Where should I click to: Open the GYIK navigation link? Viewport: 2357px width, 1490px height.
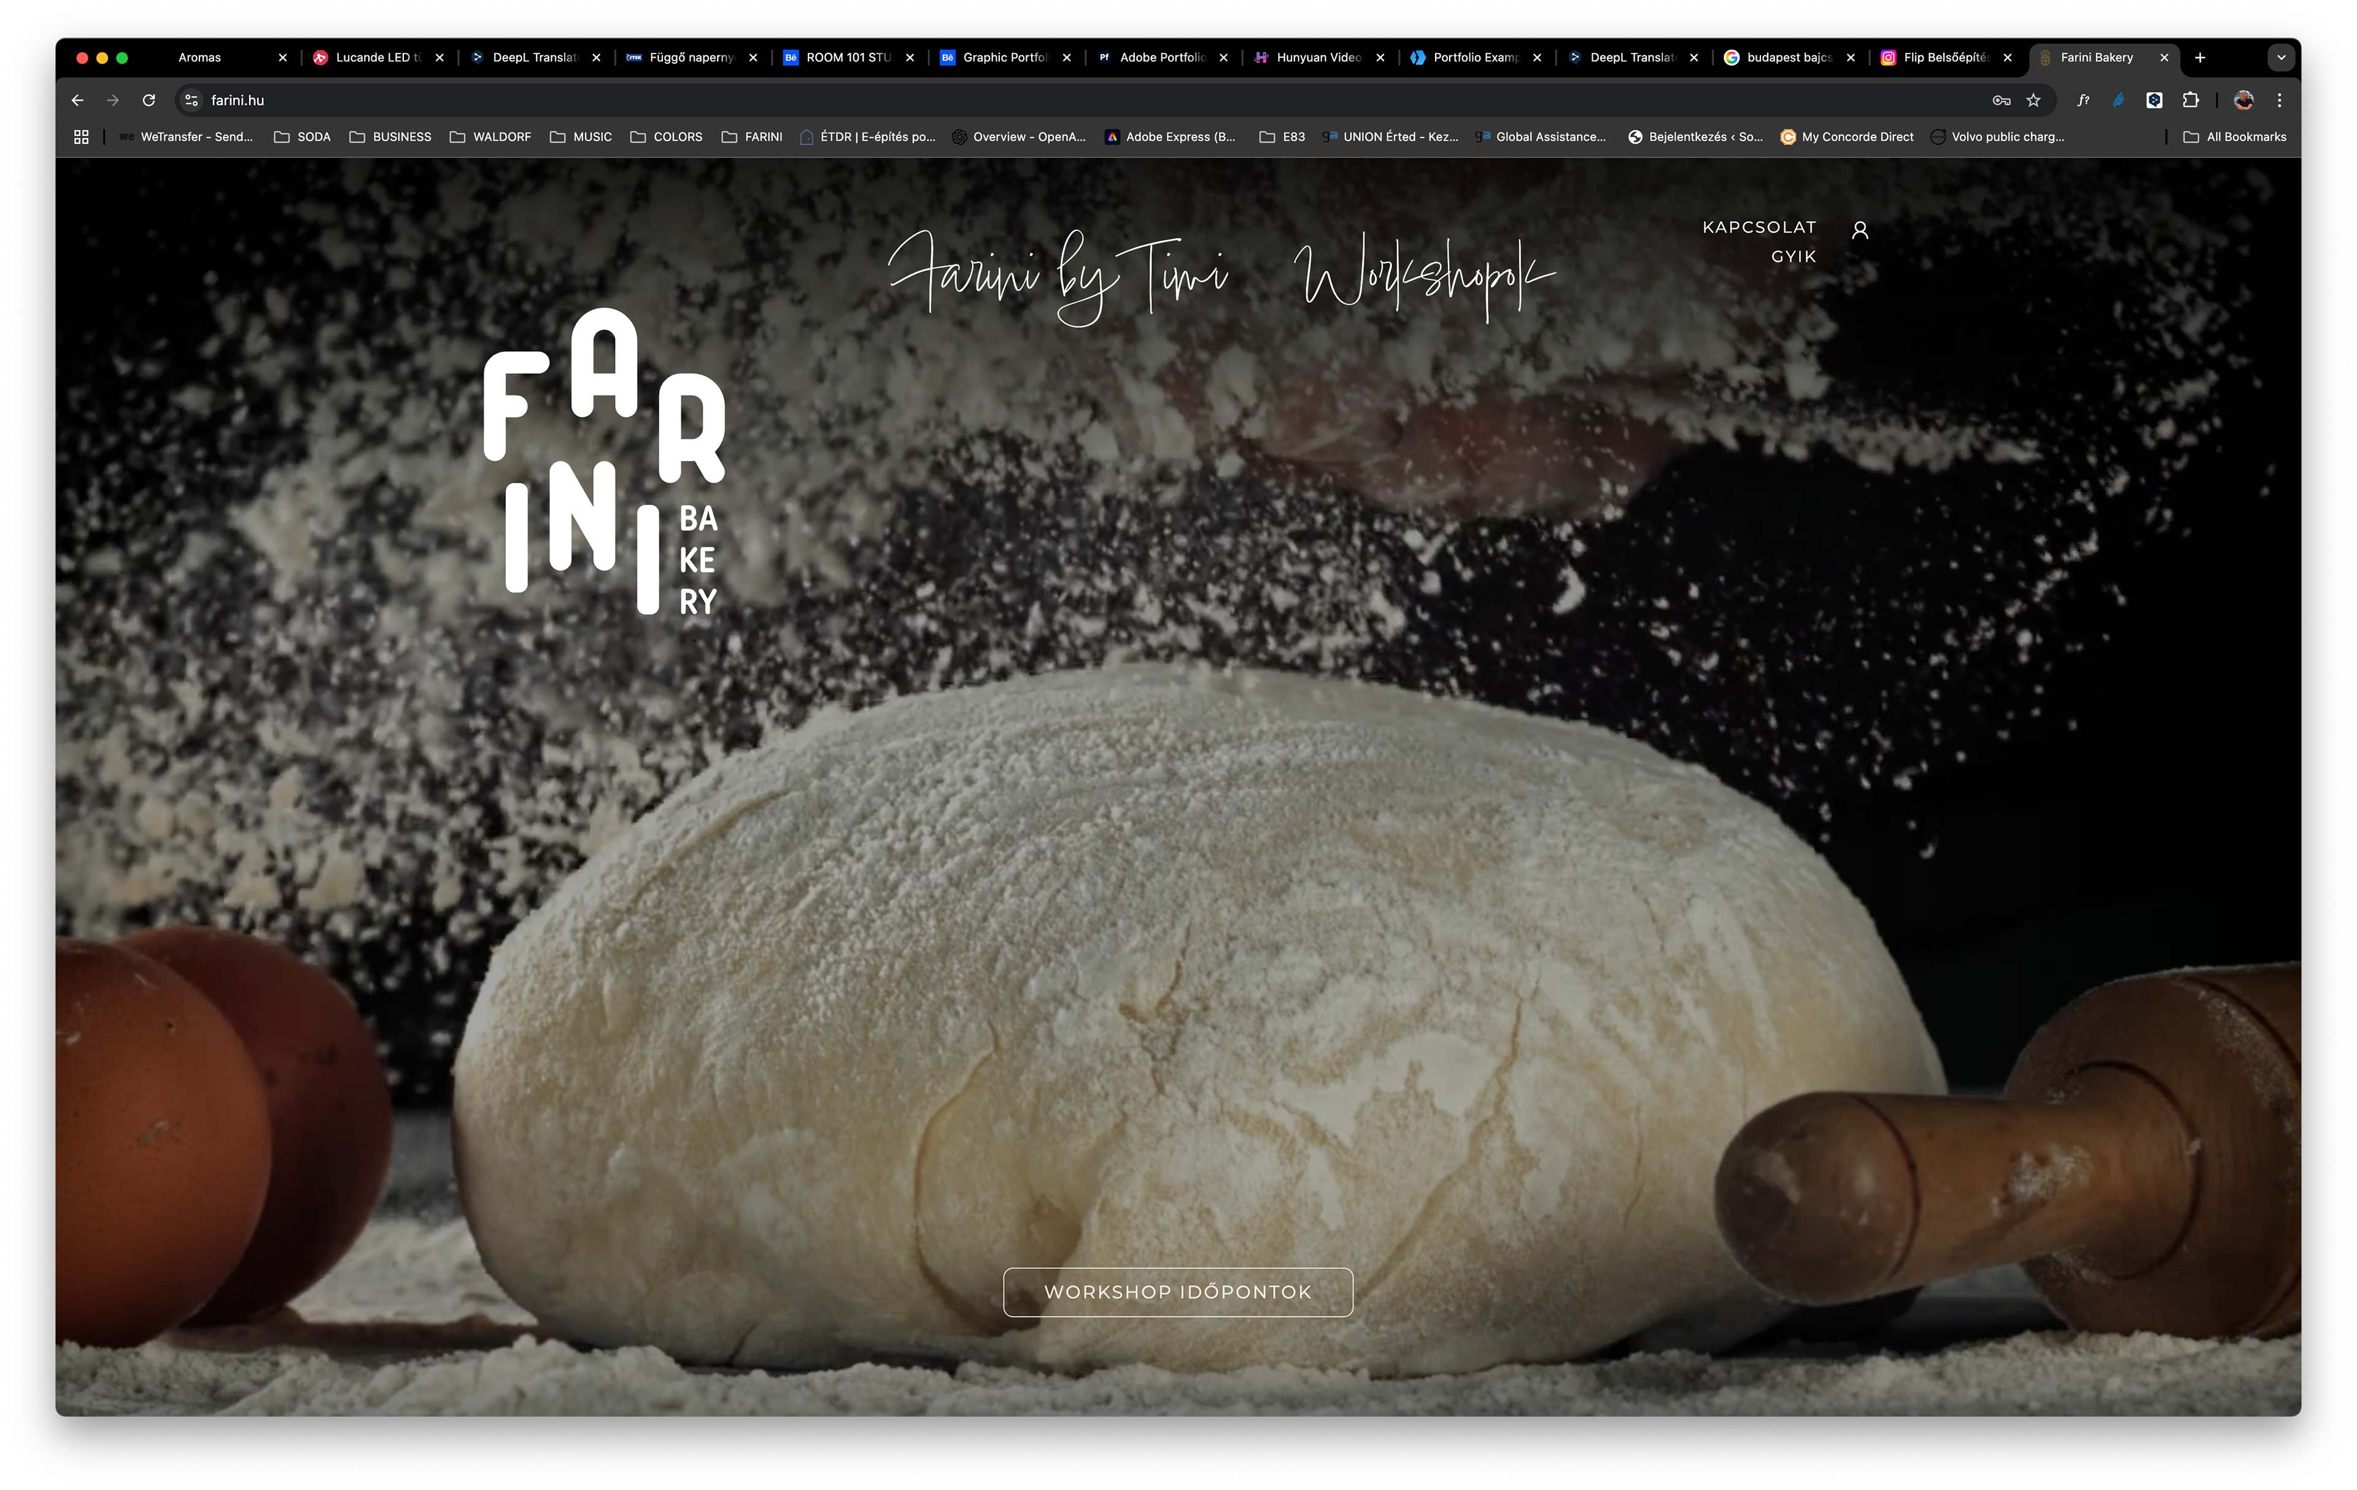[1792, 257]
